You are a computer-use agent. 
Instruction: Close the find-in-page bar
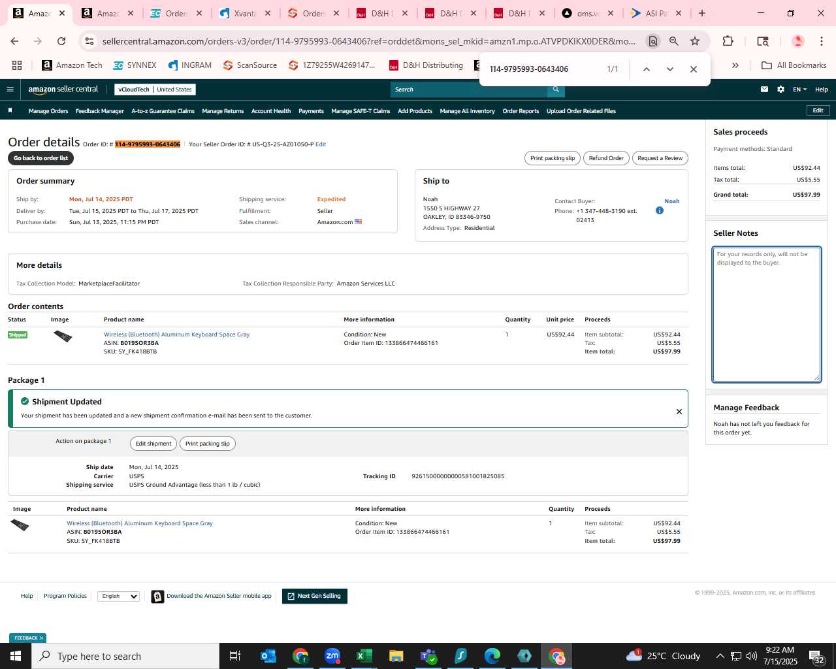(694, 69)
